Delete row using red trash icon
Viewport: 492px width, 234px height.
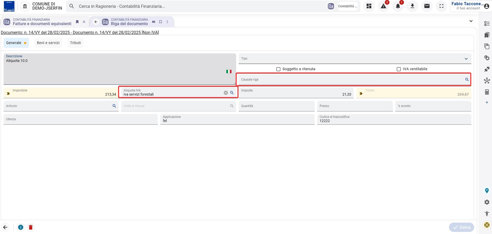click(31, 227)
